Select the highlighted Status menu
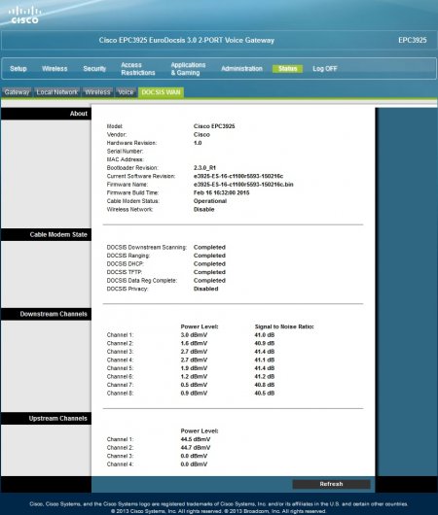The width and height of the screenshot is (438, 515). [x=287, y=69]
